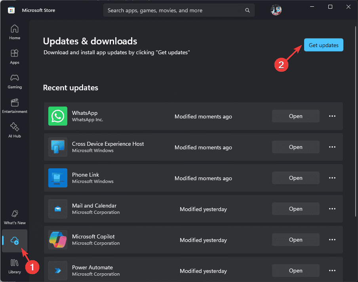Image resolution: width=358 pixels, height=282 pixels.
Task: Open What's New notifications
Action: coord(15,217)
